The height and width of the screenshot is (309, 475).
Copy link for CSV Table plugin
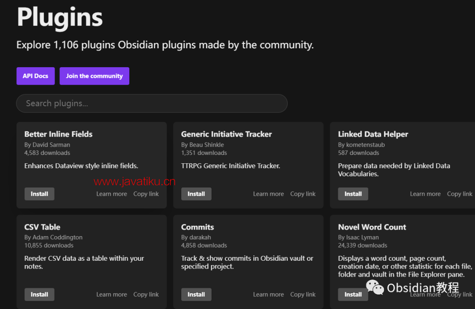coord(146,295)
